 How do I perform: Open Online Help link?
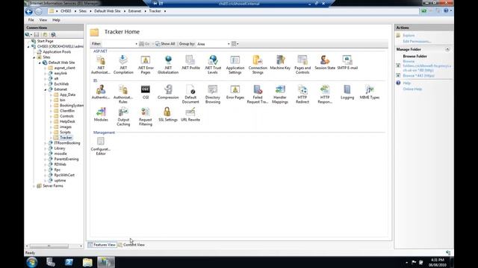[412, 89]
